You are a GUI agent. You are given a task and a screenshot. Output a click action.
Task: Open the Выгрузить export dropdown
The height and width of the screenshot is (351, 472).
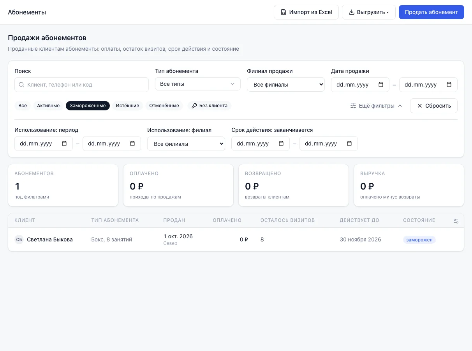click(x=369, y=12)
